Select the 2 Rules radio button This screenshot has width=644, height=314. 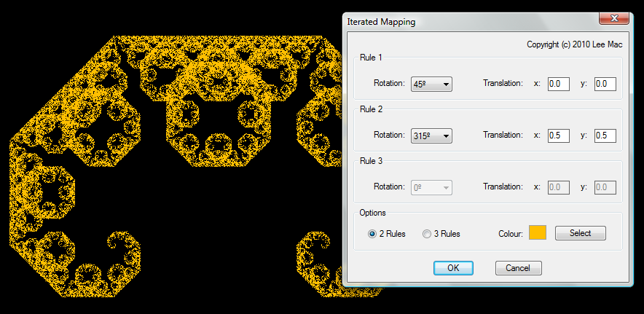[x=373, y=234]
